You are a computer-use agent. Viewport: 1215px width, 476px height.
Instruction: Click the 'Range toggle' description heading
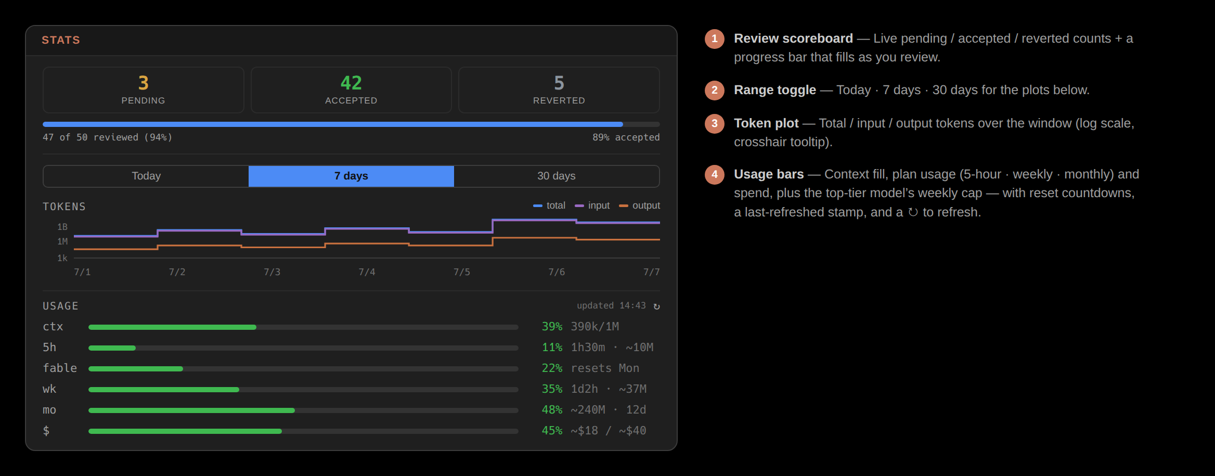click(x=775, y=90)
